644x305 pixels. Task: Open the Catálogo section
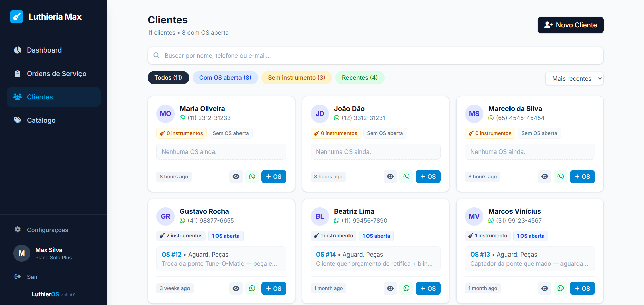click(x=54, y=120)
